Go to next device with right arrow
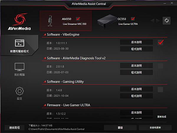 click(x=158, y=21)
